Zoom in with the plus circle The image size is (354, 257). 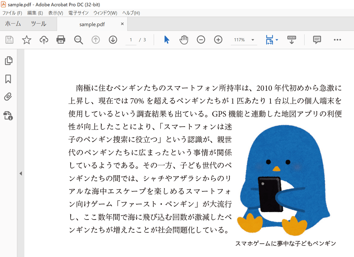218,40
